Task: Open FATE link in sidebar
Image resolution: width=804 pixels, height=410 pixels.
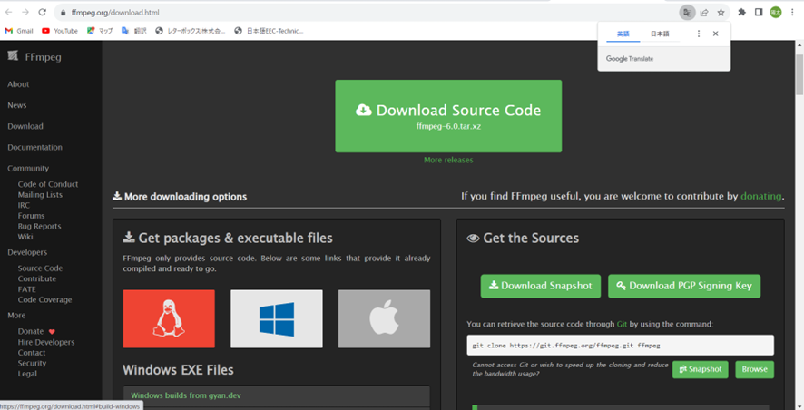Action: (x=26, y=289)
